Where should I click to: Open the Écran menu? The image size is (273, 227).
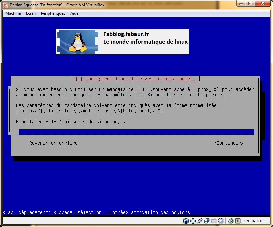coord(31,13)
